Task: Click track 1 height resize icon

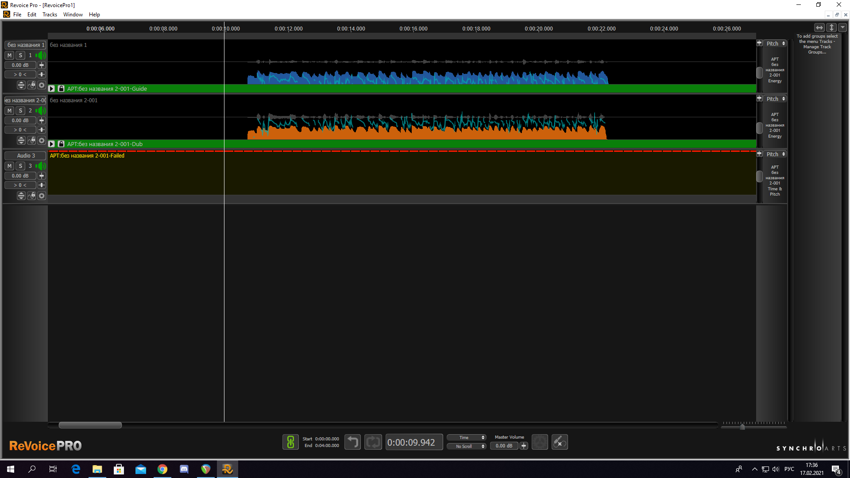Action: 21,85
